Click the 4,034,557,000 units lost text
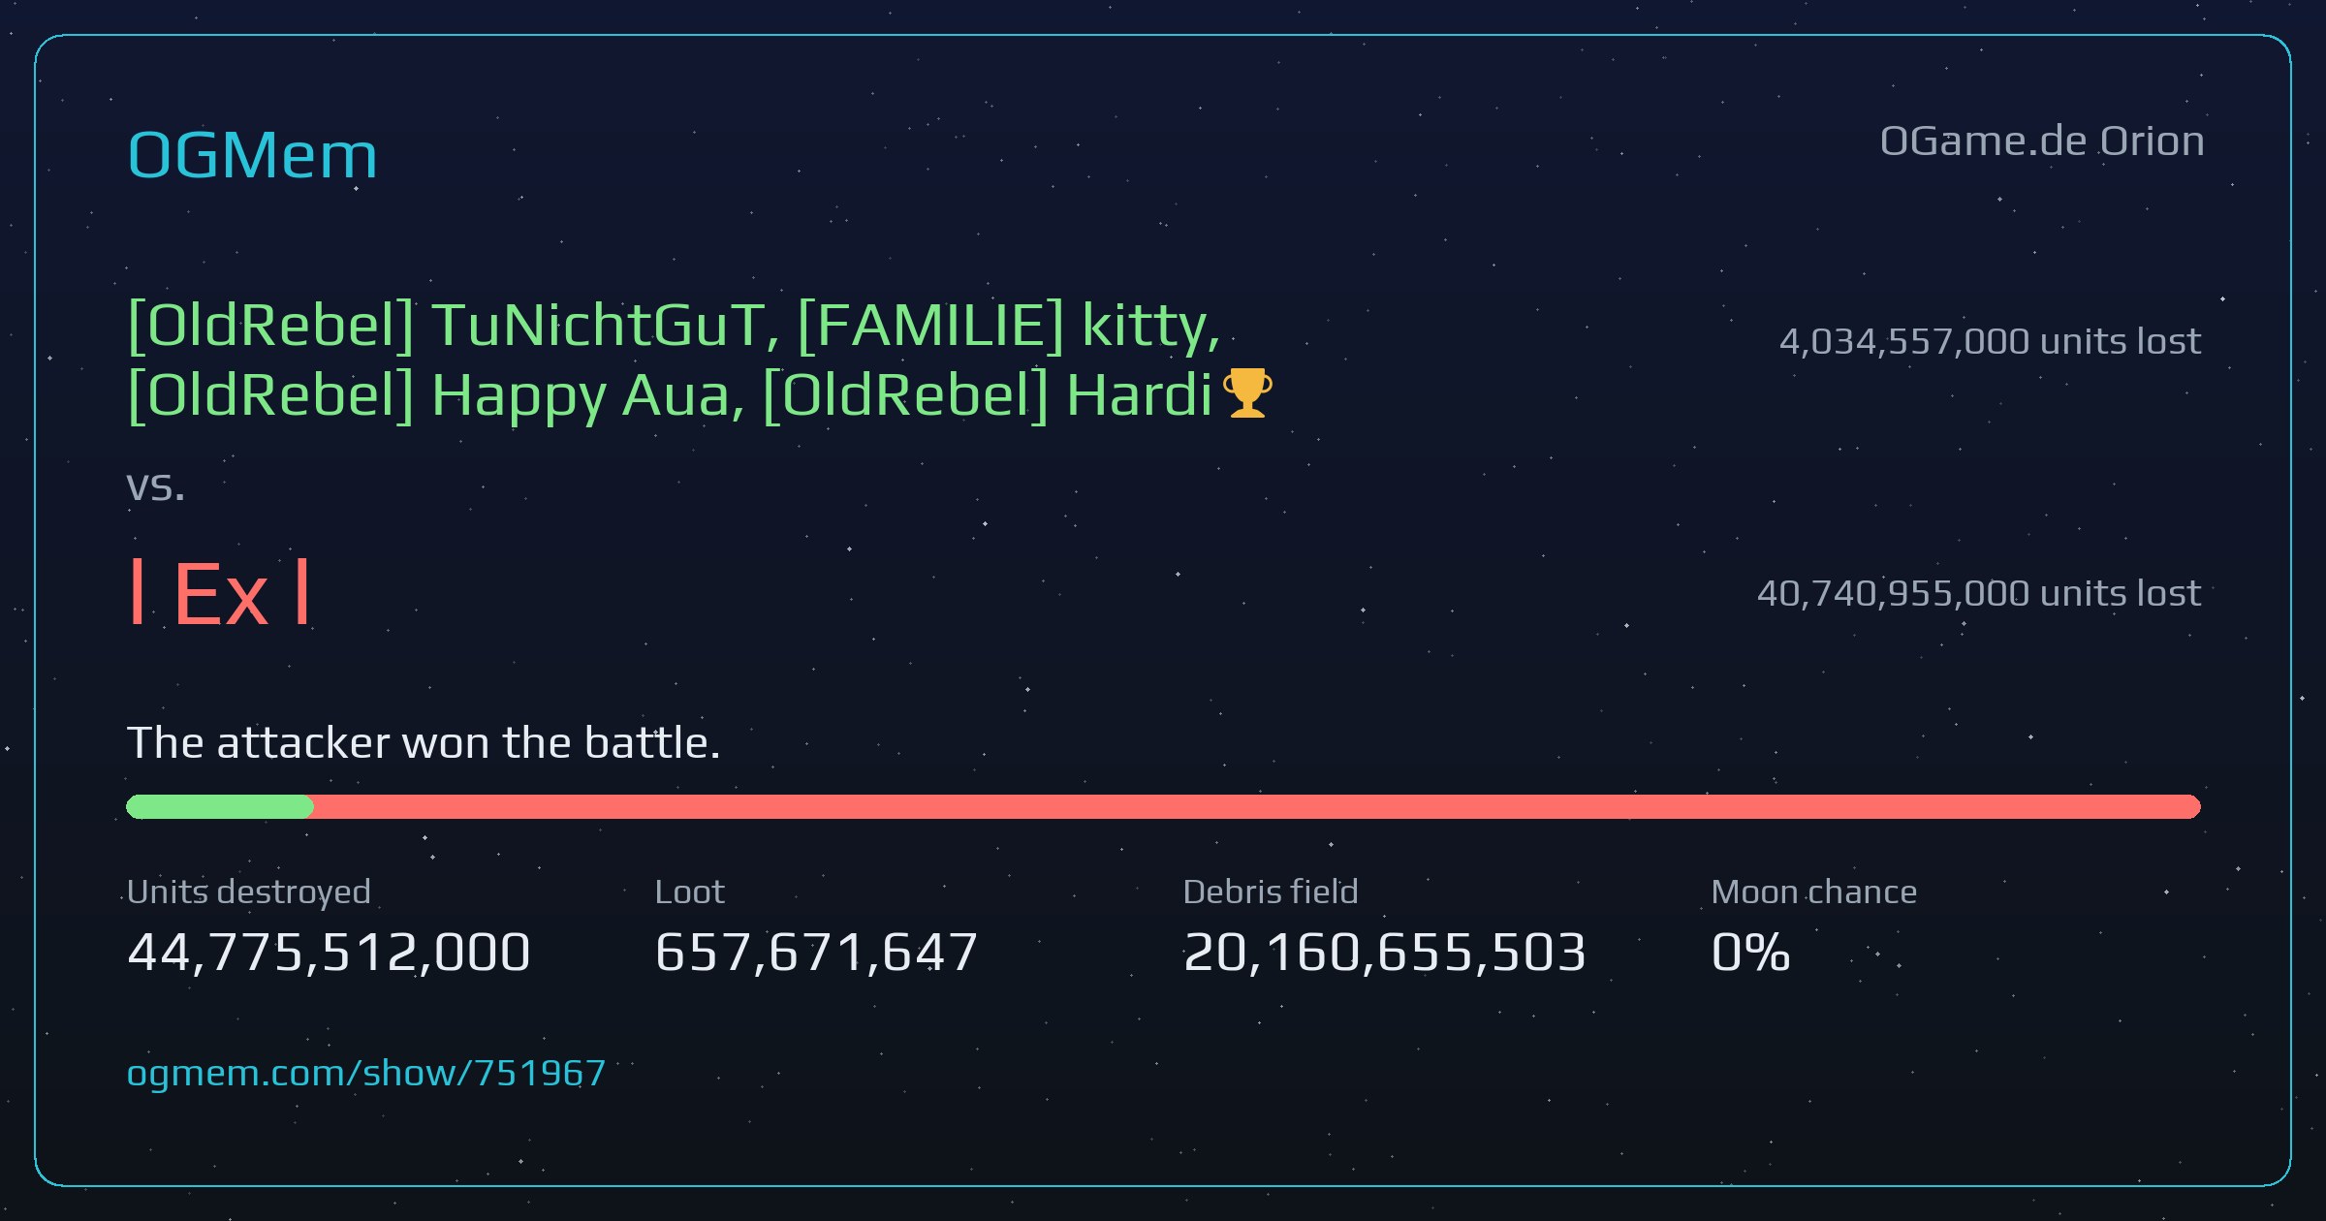 click(1990, 341)
